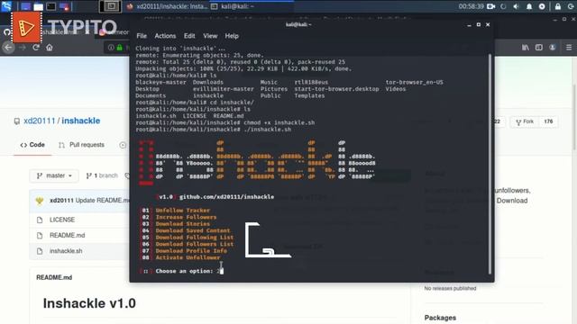Click the Choose an option prompt line
This screenshot has width=577, height=324.
tap(181, 271)
